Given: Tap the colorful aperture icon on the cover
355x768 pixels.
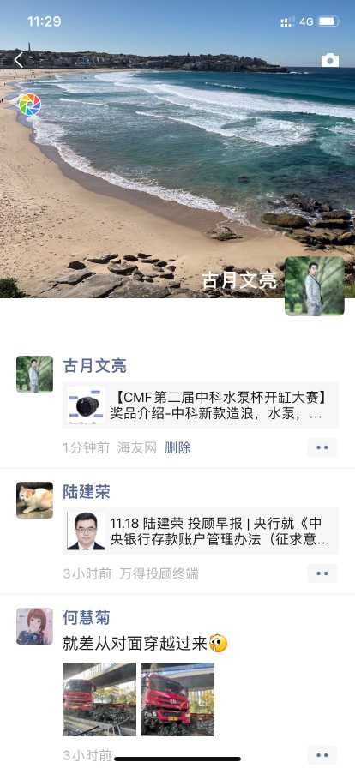Looking at the screenshot, I should 29,105.
